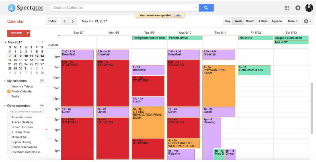Go to the next week arrow
316x162 pixels.
(73, 21)
